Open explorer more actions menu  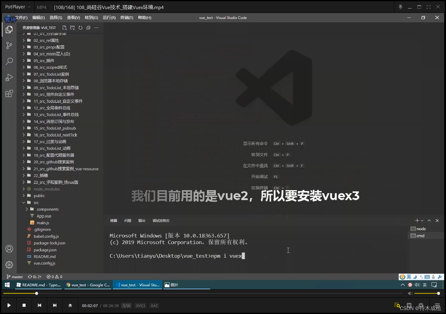click(x=96, y=28)
